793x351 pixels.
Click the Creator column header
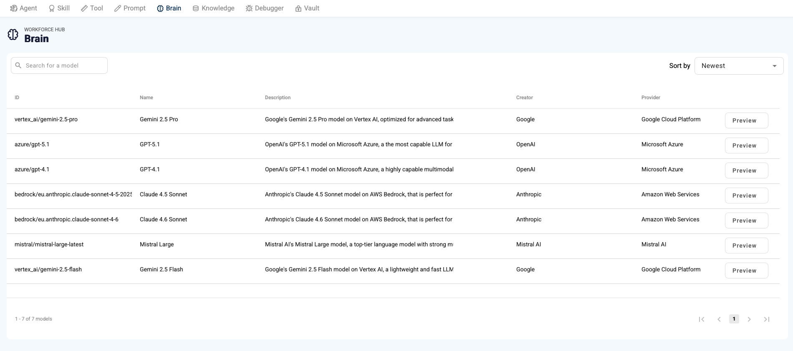tap(525, 98)
